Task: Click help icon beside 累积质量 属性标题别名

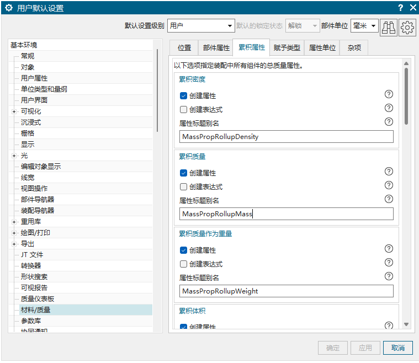Action: 389,199
